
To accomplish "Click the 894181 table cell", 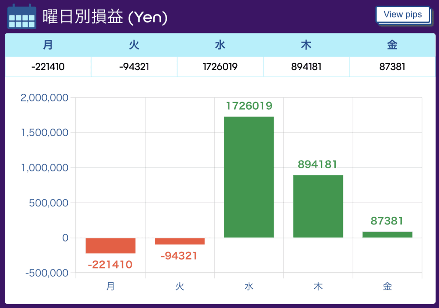I will (x=306, y=67).
